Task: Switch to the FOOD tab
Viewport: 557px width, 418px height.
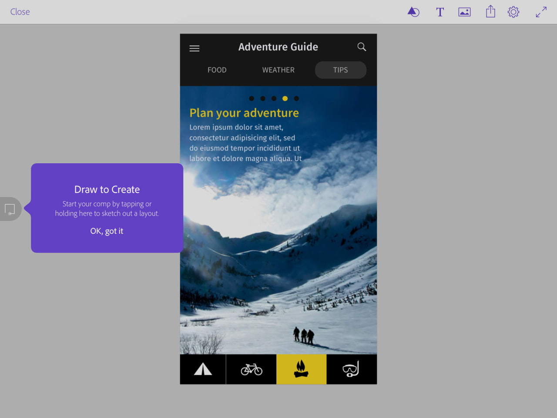Action: coord(217,70)
